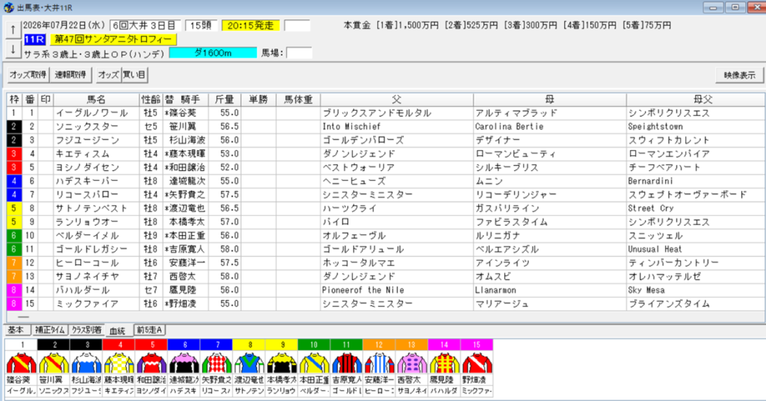This screenshot has width=766, height=401.
Task: Click the オッズ取得 button
Action: coord(28,75)
